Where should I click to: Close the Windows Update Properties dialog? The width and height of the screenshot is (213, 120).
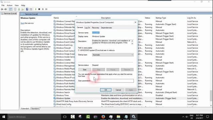click(x=135, y=22)
